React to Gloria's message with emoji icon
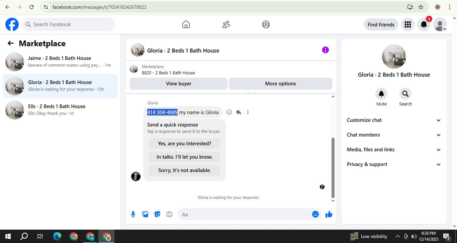This screenshot has height=243, width=457. [x=229, y=112]
